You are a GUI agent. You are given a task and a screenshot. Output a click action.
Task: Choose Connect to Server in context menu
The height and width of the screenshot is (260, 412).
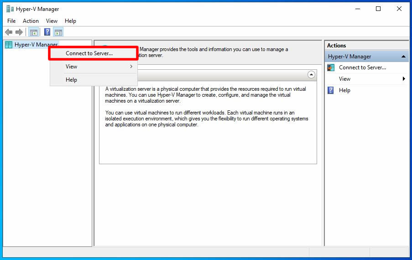coord(94,53)
